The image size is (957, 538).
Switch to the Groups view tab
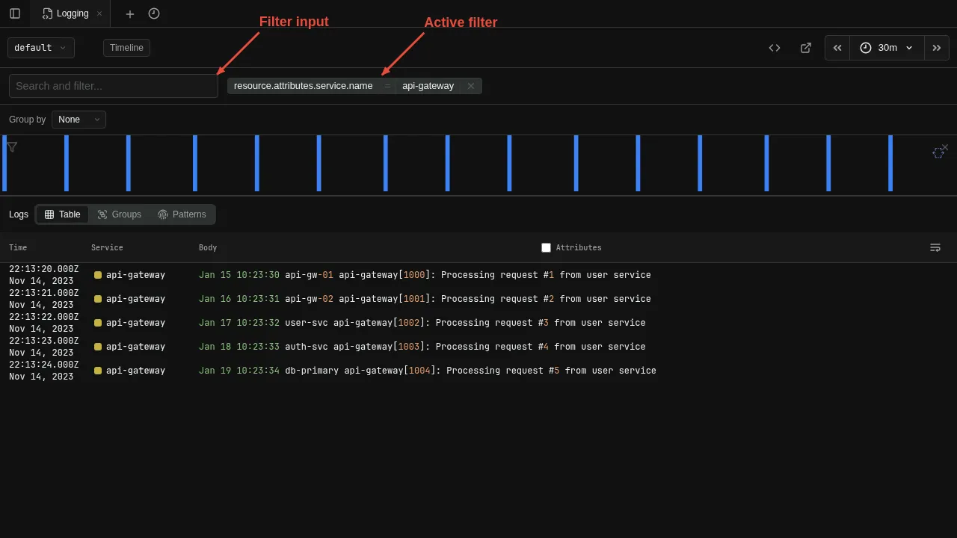pos(120,214)
